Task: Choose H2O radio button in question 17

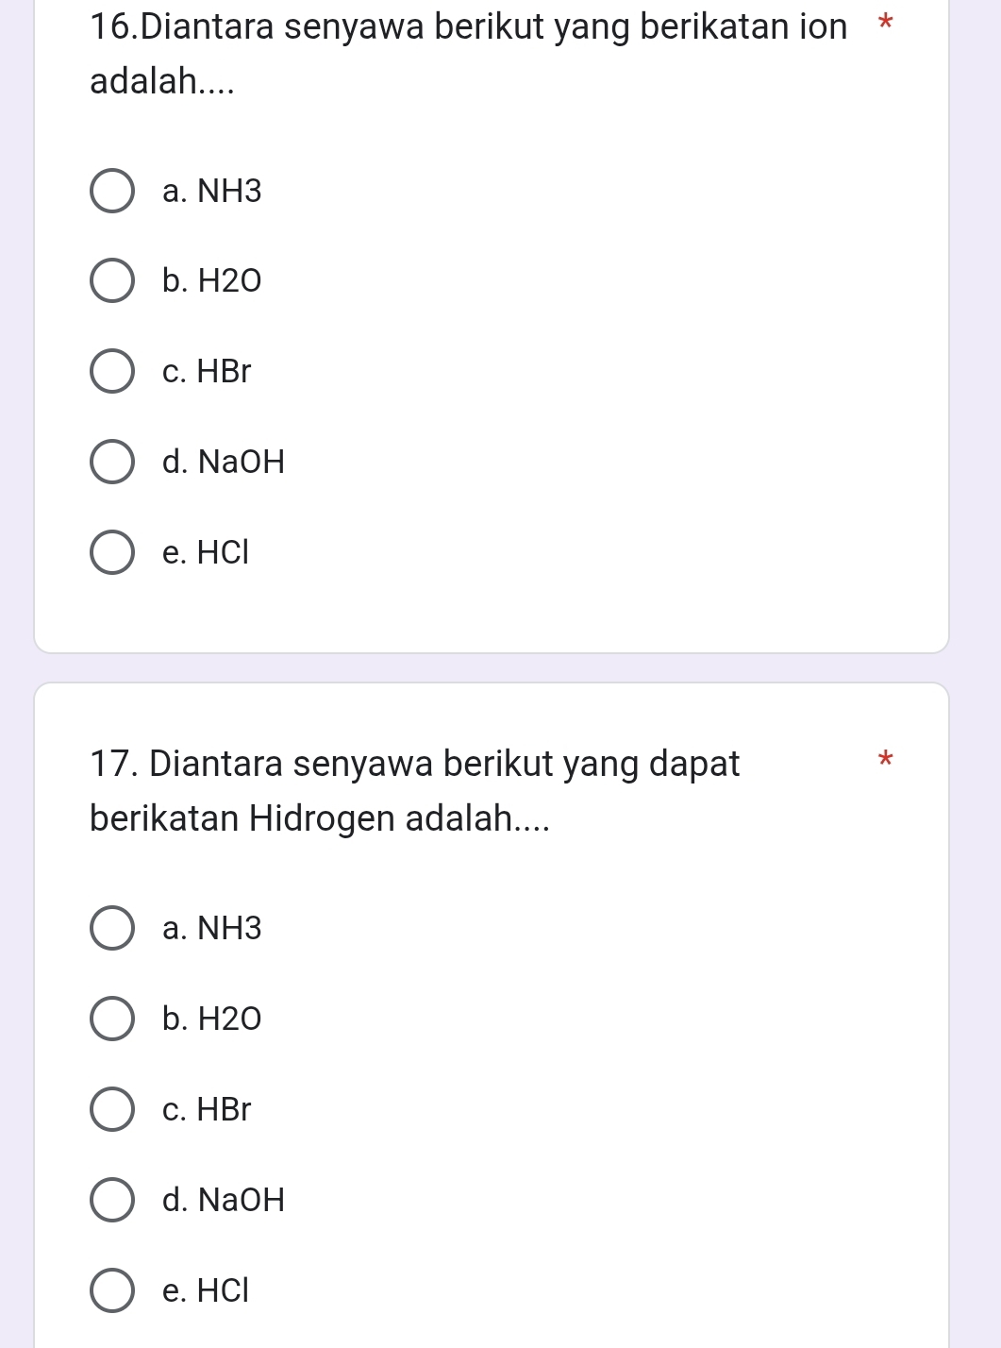Action: [x=112, y=1019]
